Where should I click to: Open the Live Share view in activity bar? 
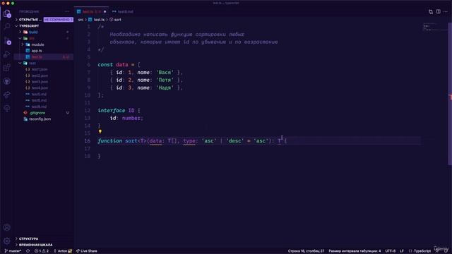pyautogui.click(x=7, y=95)
